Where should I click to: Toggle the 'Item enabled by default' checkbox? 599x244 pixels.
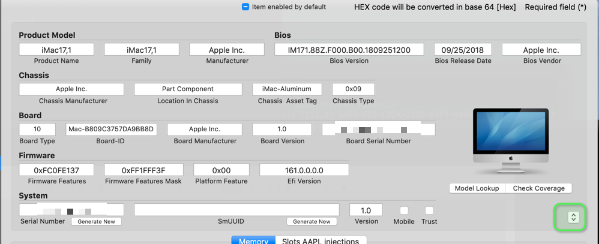pyautogui.click(x=245, y=7)
